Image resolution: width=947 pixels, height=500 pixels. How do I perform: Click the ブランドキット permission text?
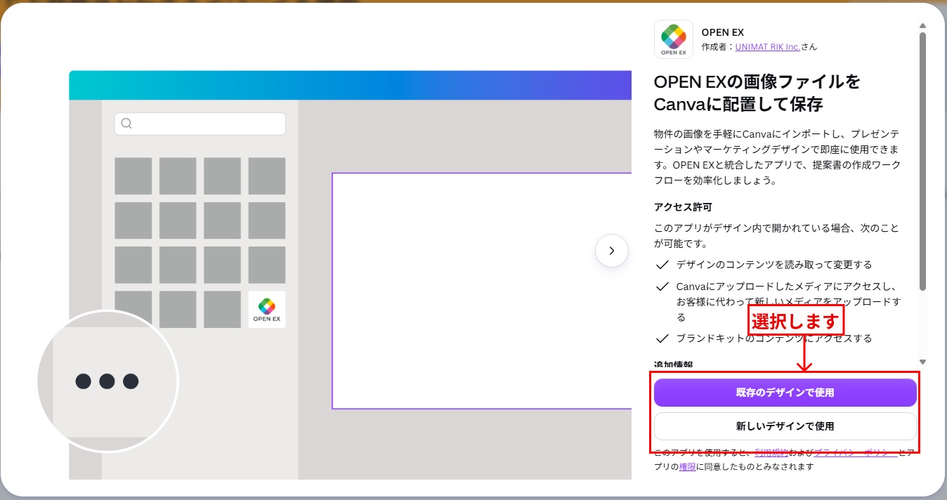coord(774,338)
